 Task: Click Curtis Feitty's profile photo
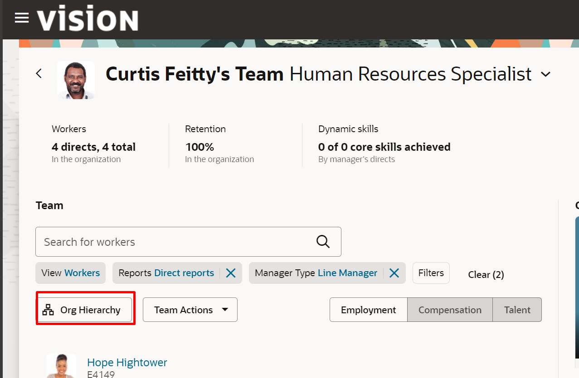76,80
